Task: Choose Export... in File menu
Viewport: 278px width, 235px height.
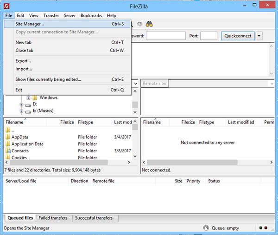Action: click(x=67, y=61)
